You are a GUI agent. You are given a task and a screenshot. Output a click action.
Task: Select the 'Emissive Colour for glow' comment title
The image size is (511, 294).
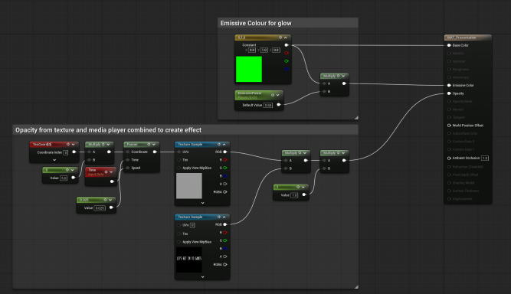tap(256, 23)
